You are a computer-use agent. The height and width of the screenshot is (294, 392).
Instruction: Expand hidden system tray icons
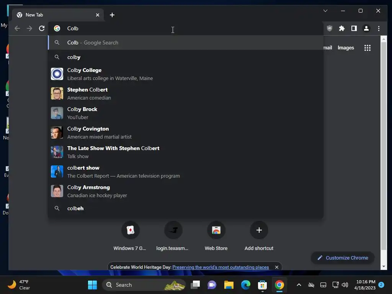coord(299,285)
